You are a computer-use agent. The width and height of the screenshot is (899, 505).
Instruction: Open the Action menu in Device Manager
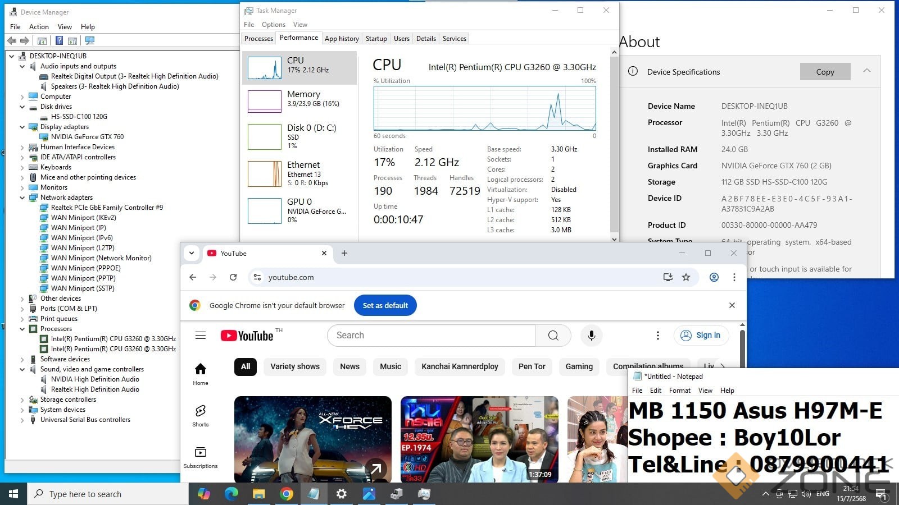39,27
